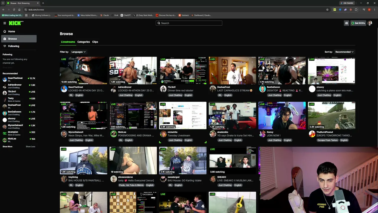
Task: Select AdrienBroner in the Recommended list
Action: (19, 86)
